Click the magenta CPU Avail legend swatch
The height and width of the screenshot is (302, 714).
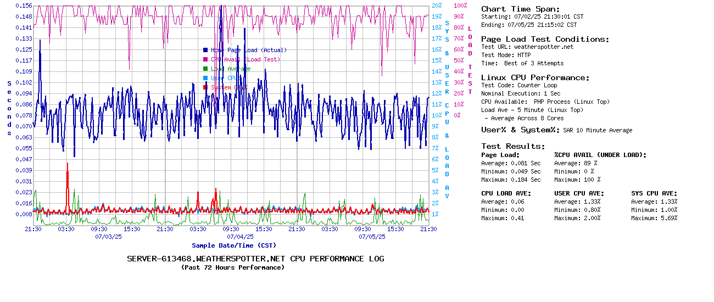pos(205,59)
